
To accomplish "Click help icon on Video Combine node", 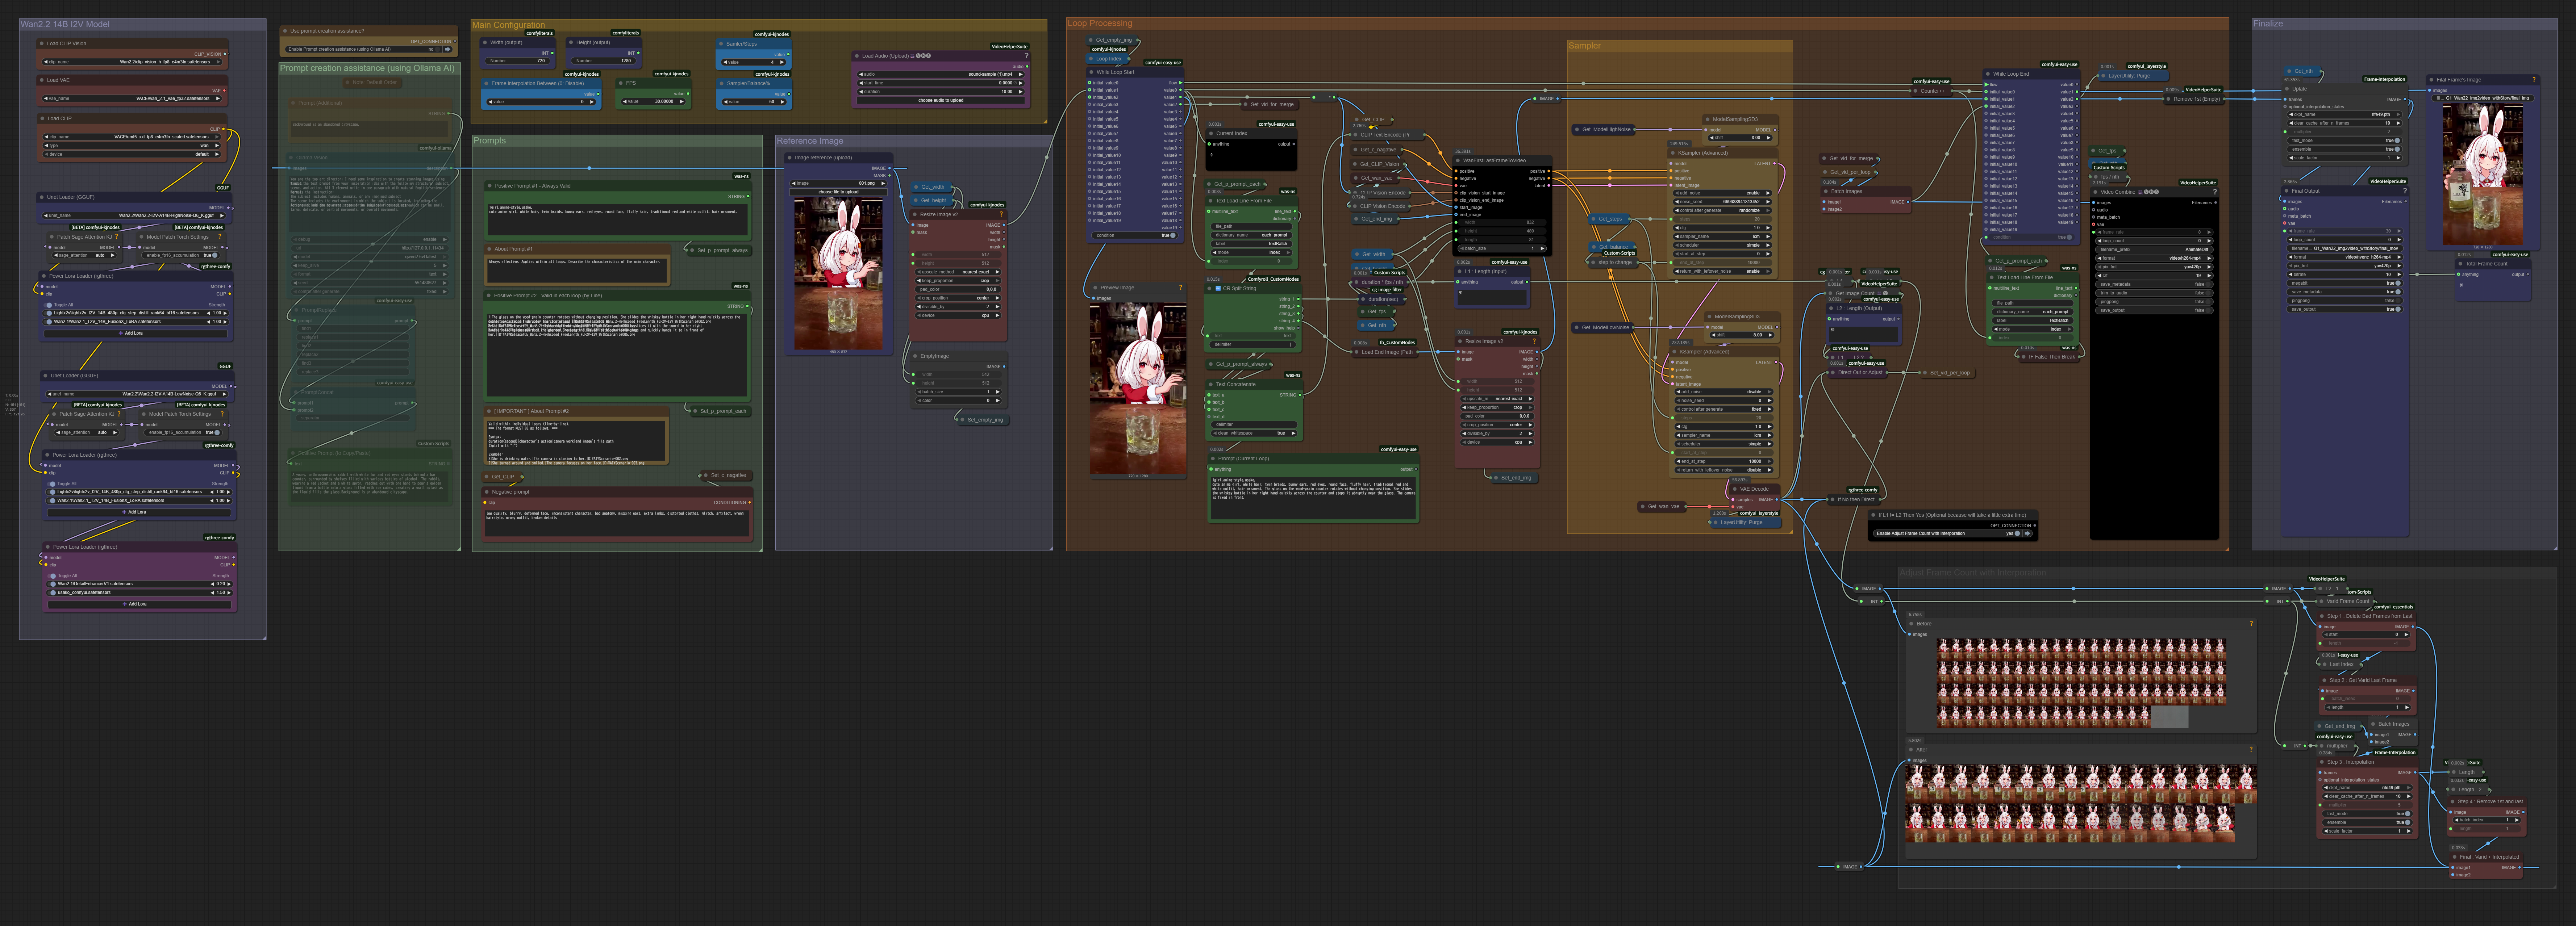I will 2215,192.
